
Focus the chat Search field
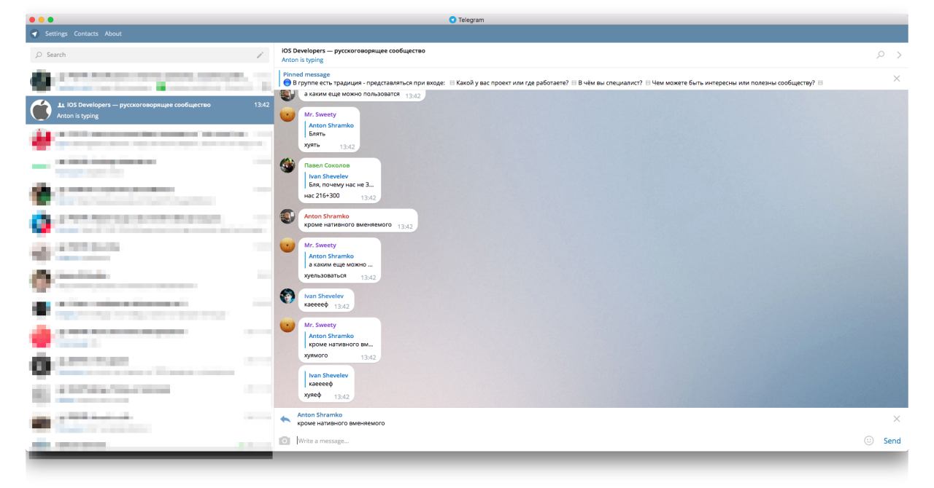[x=141, y=55]
